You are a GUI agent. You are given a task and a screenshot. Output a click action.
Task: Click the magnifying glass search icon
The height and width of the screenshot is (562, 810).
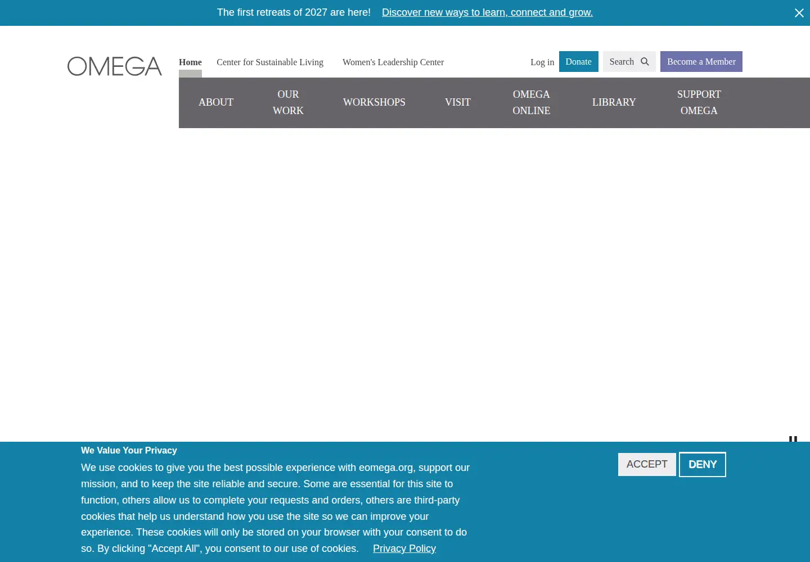tap(645, 62)
